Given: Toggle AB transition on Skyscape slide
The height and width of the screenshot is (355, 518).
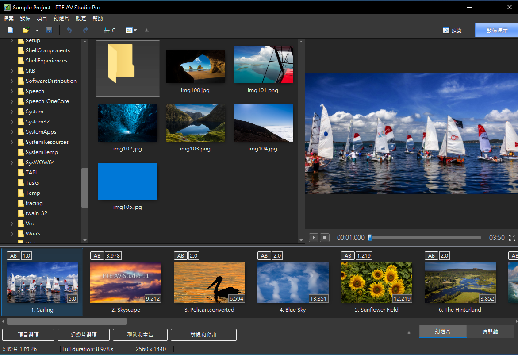Looking at the screenshot, I should (97, 255).
